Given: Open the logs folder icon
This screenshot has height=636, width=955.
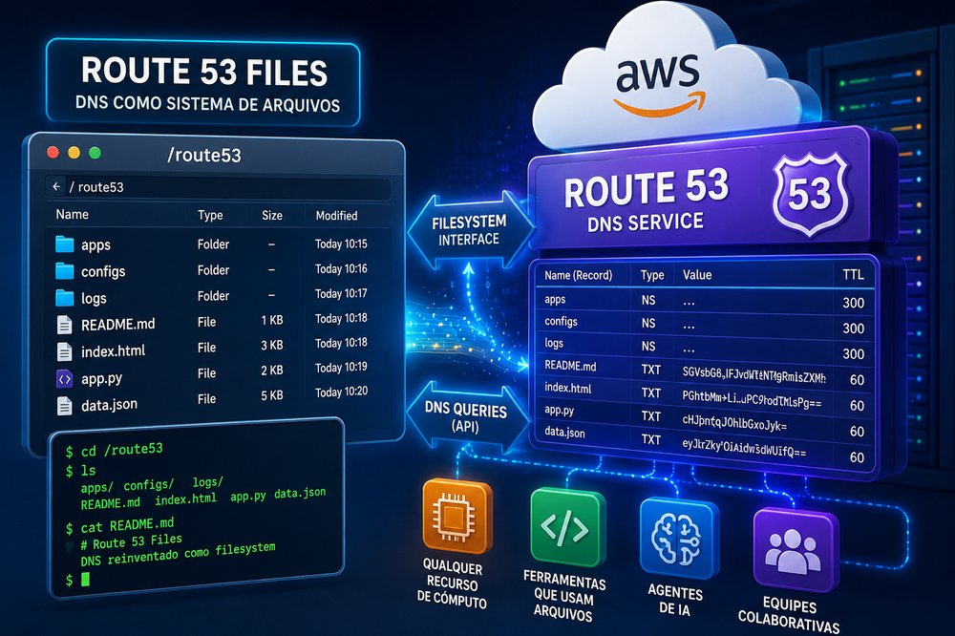Looking at the screenshot, I should pos(65,298).
